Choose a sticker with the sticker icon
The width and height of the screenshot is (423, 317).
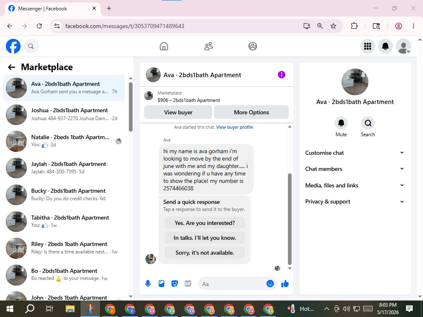(x=175, y=284)
